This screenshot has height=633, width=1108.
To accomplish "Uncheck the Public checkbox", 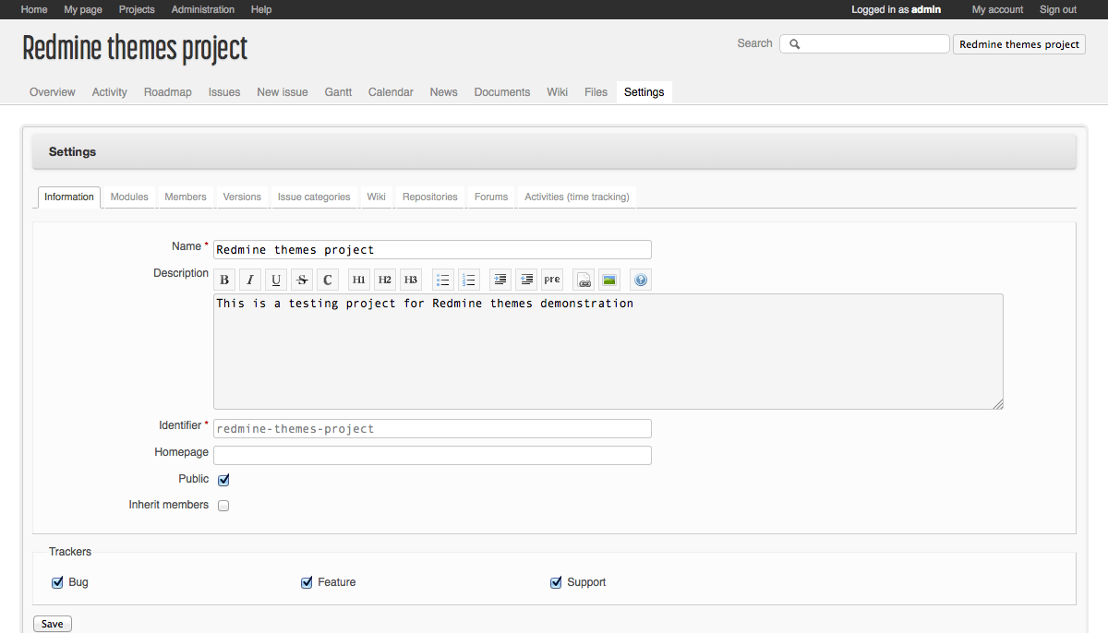I will pyautogui.click(x=223, y=480).
